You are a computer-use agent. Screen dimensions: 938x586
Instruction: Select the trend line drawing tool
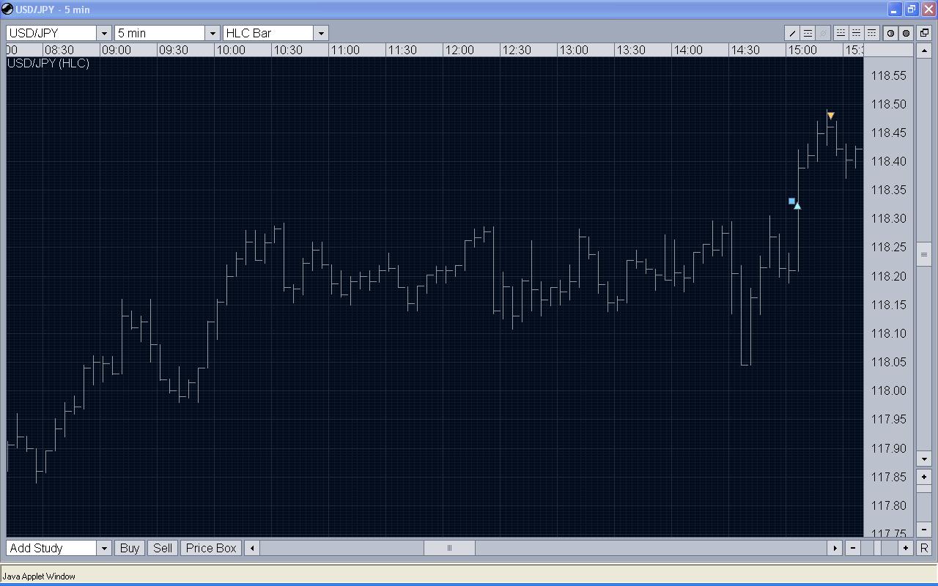pyautogui.click(x=792, y=33)
